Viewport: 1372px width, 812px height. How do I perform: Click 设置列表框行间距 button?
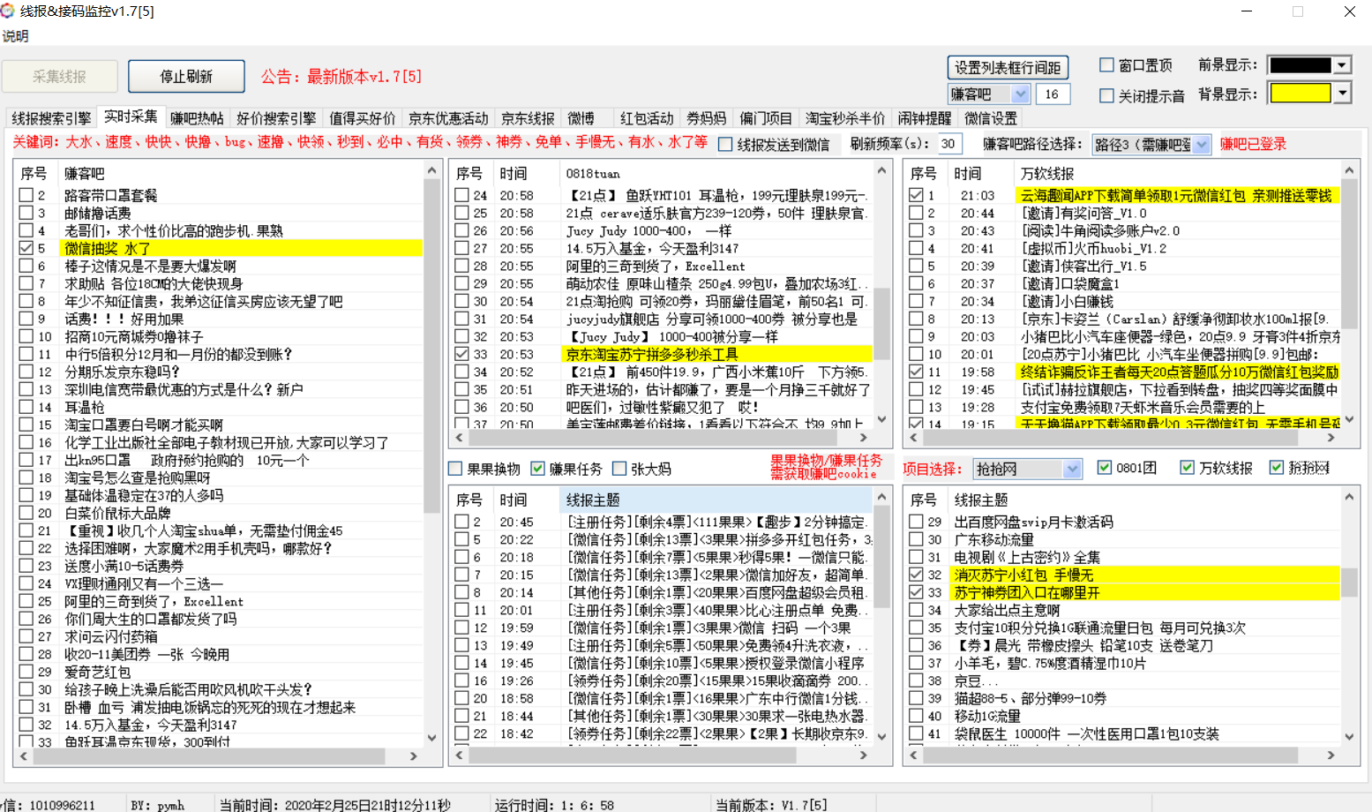click(x=1008, y=68)
